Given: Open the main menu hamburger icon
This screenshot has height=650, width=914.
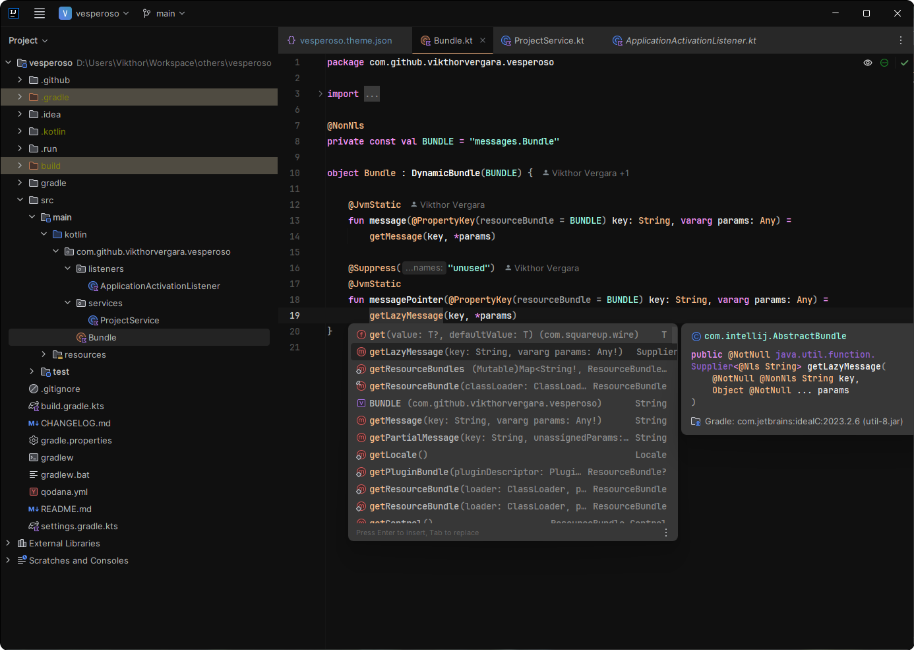Looking at the screenshot, I should tap(40, 13).
